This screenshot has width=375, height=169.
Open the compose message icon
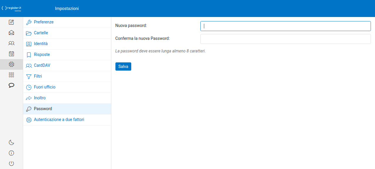(11, 22)
